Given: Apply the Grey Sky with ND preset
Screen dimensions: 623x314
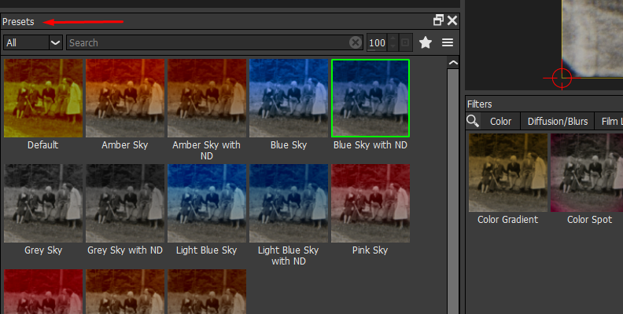Looking at the screenshot, I should (125, 203).
